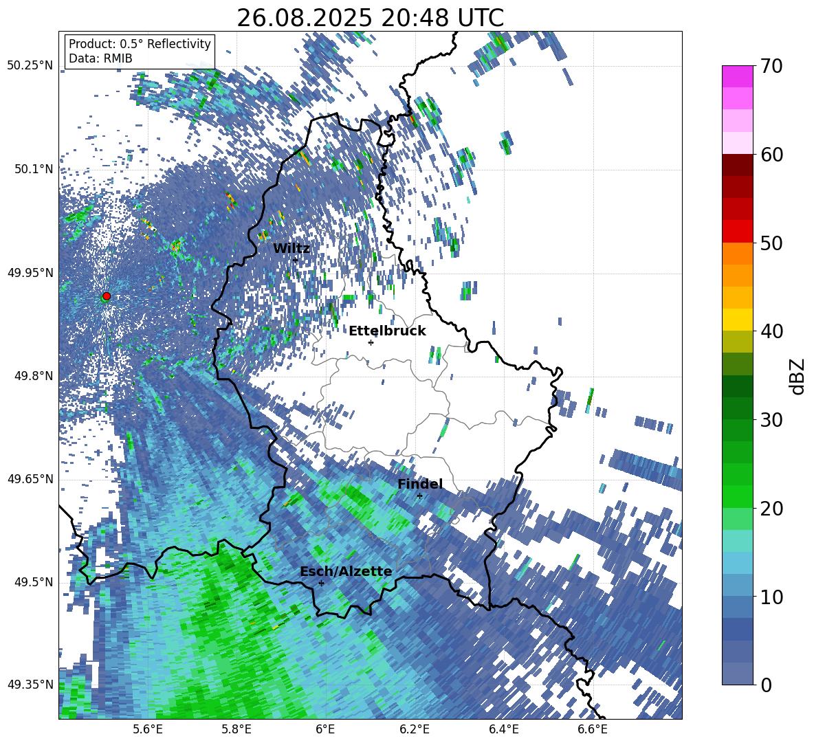Click the 49.5°N latitude label
Screen dimensions: 814x743
pyautogui.click(x=34, y=581)
